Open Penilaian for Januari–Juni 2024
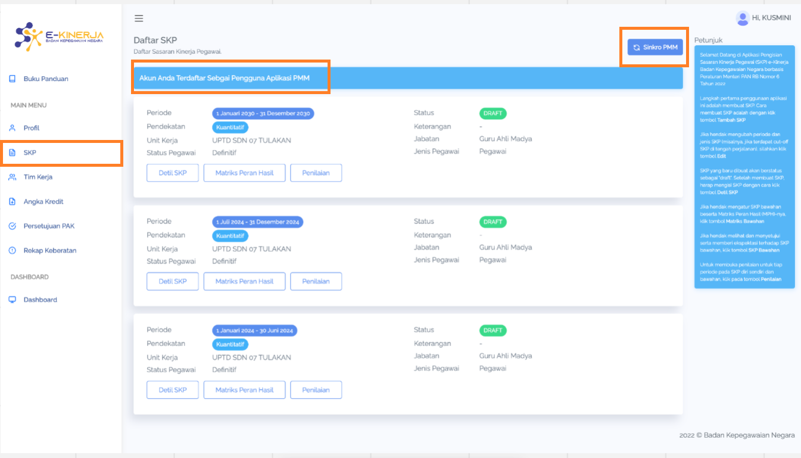This screenshot has height=458, width=801. coord(316,390)
